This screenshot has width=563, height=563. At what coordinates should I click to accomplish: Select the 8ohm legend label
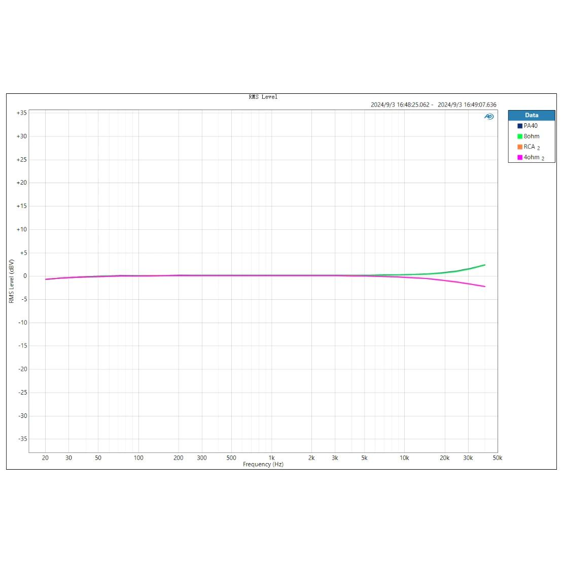tap(532, 136)
